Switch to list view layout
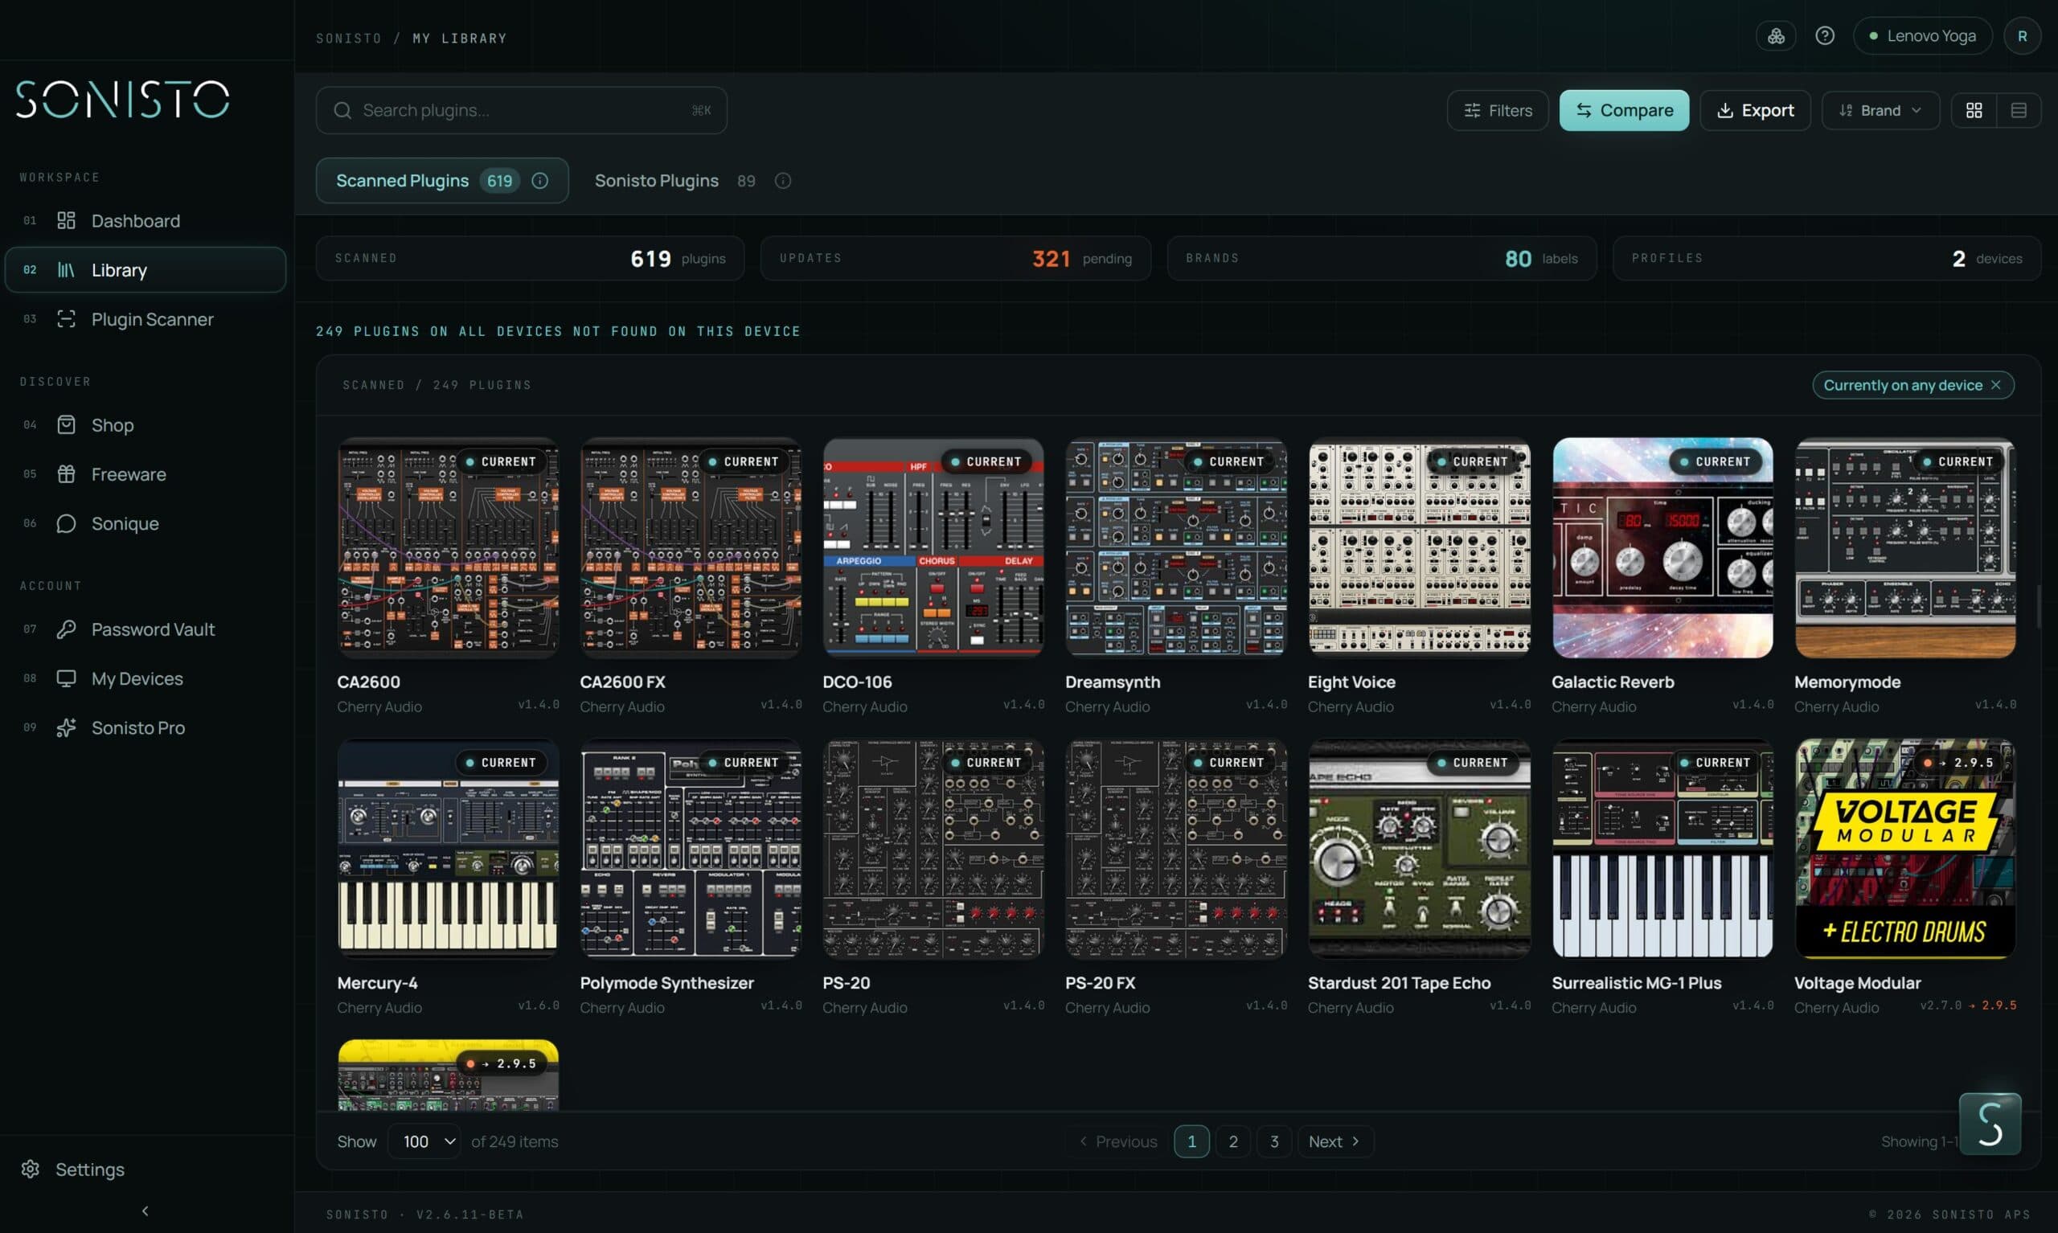The height and width of the screenshot is (1233, 2058). 2018,110
